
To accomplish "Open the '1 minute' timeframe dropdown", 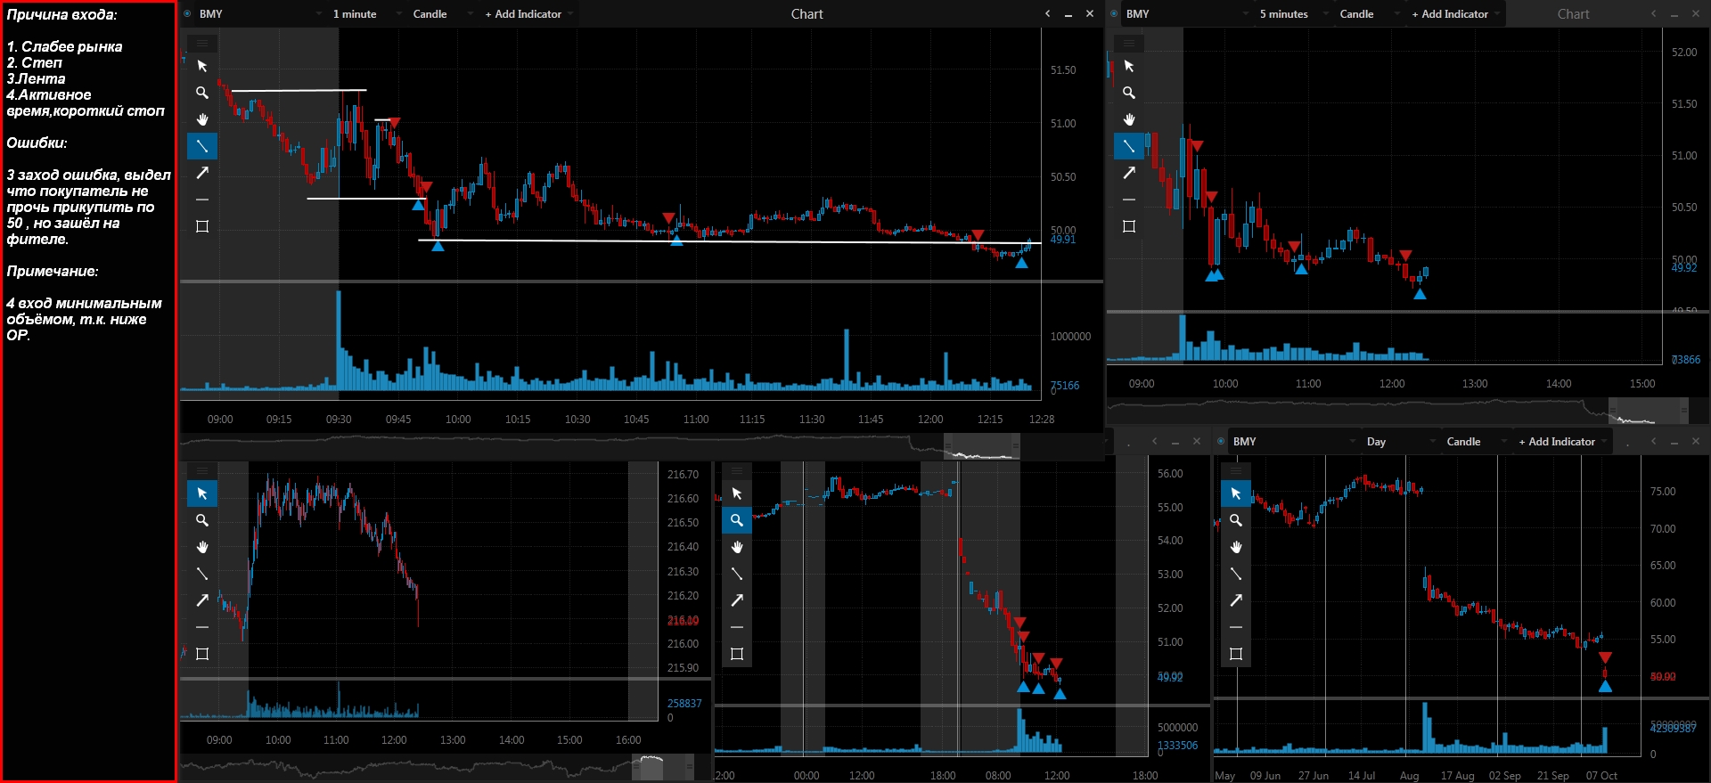I will (365, 14).
